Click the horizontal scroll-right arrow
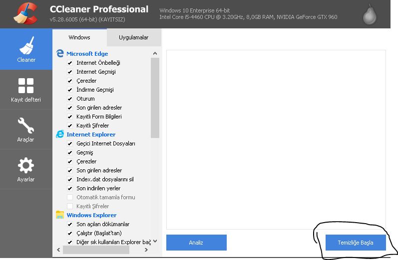This screenshot has height=260, width=398. [x=146, y=250]
